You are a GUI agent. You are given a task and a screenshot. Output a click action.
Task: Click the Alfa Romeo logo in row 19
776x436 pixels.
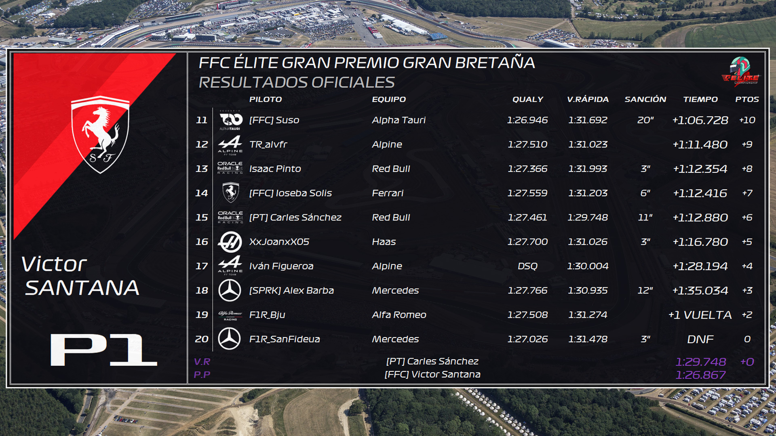230,315
